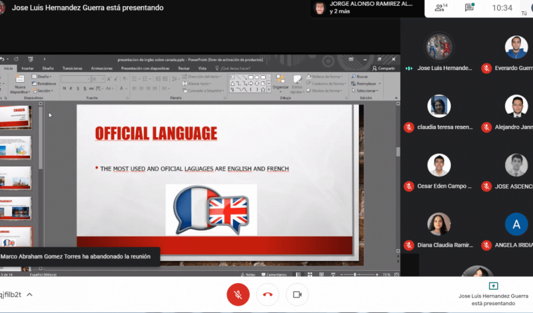Screen dimensions: 533x313
Task: Click the PowerPoint undo arrow
Action: click(4, 59)
